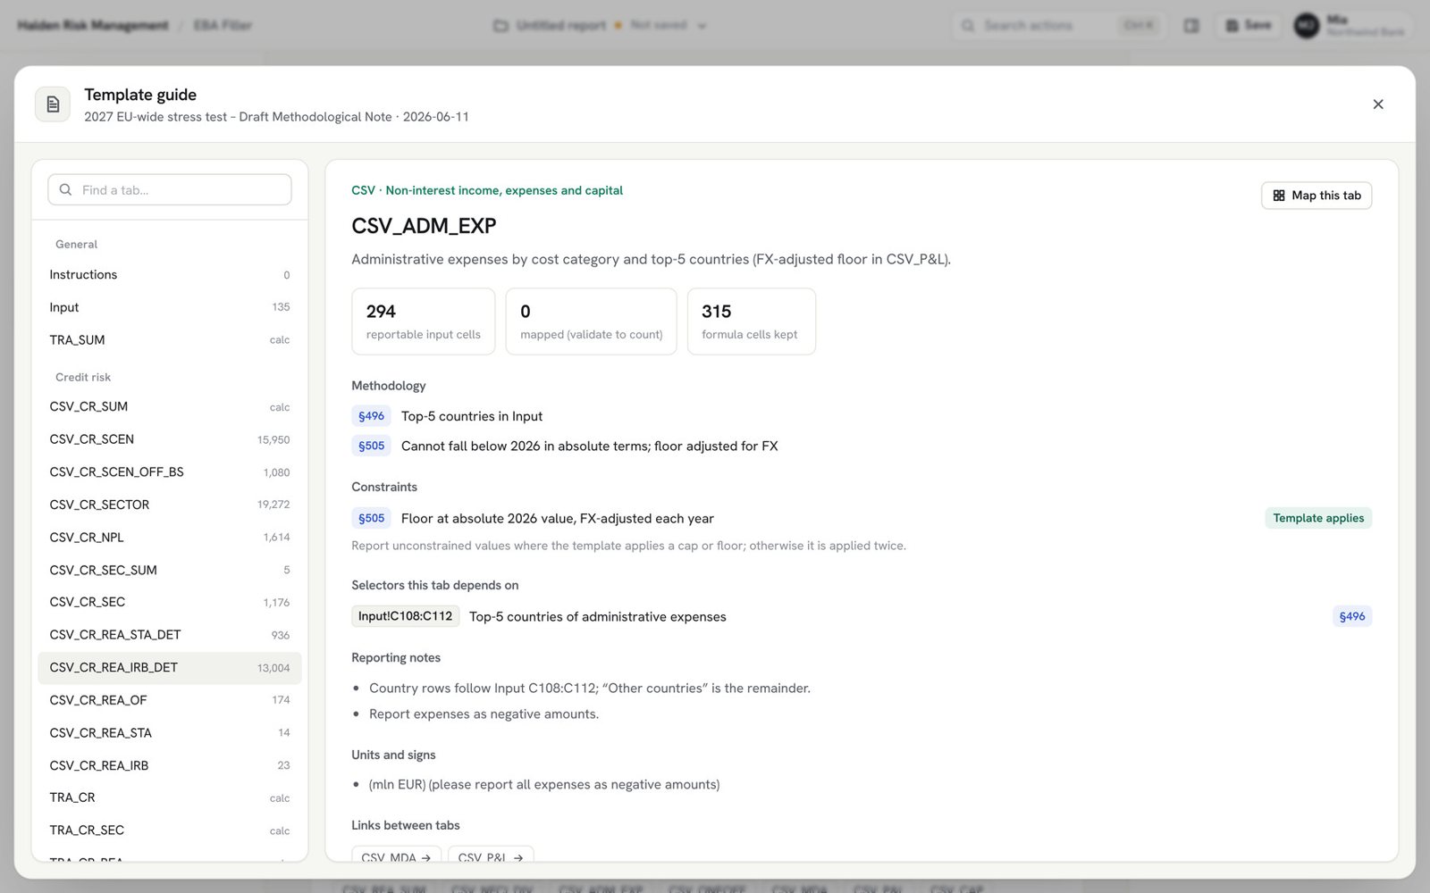The image size is (1430, 893).
Task: Select TRA_CR in the tab list
Action: click(x=170, y=797)
